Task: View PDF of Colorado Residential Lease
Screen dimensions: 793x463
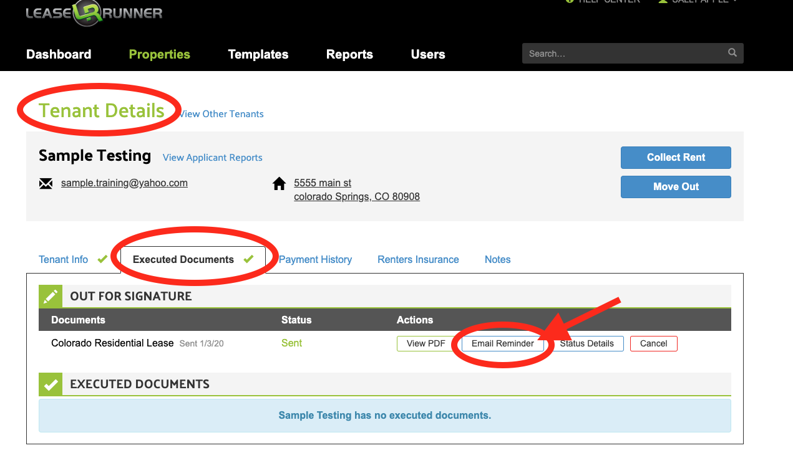Action: coord(426,343)
